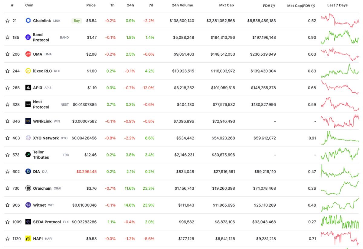Screen dimensions: 363x249
Task: Click the Buy button next to Chainlink
Action: click(77, 21)
